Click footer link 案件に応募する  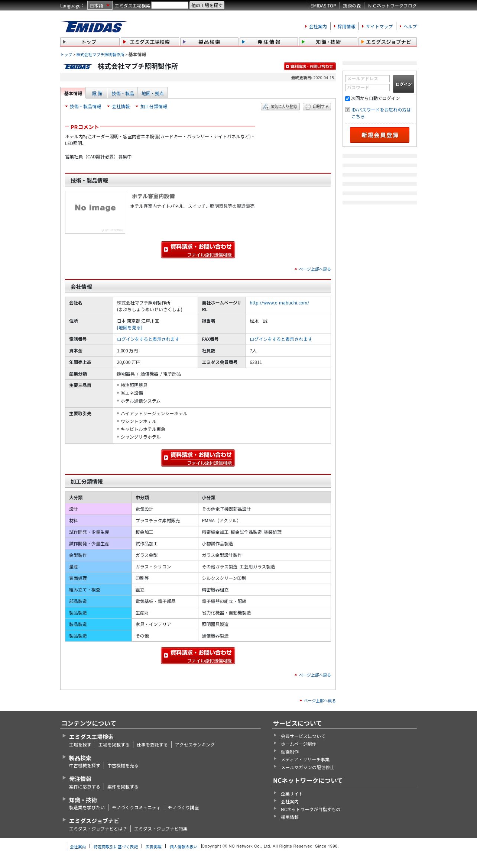click(x=85, y=787)
